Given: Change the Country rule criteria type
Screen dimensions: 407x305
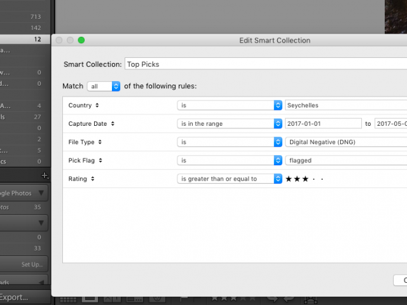Looking at the screenshot, I should click(83, 105).
